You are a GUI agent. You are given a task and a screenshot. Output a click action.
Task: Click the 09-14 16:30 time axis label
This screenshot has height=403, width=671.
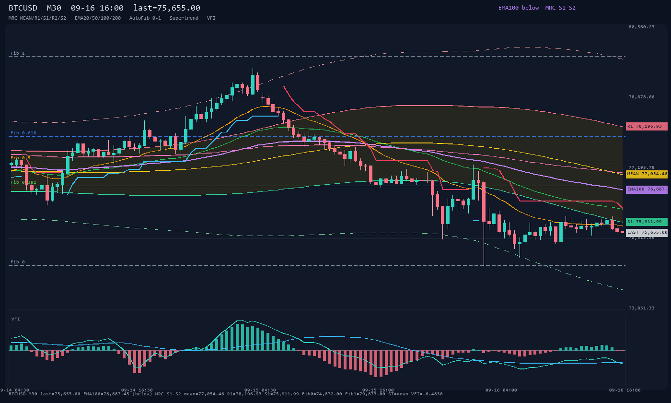coord(137,390)
